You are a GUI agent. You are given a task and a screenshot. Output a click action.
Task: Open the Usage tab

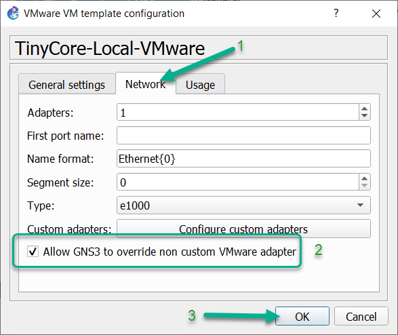(x=200, y=85)
